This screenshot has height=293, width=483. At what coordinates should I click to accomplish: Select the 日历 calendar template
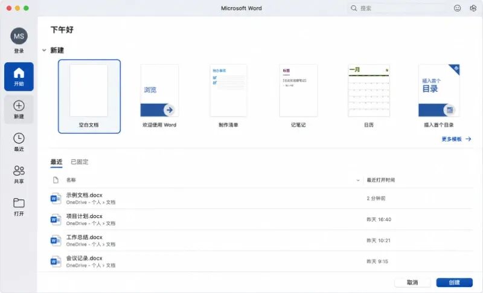369,97
